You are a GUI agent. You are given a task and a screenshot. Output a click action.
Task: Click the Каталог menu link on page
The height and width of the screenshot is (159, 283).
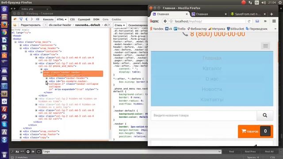[212, 68]
